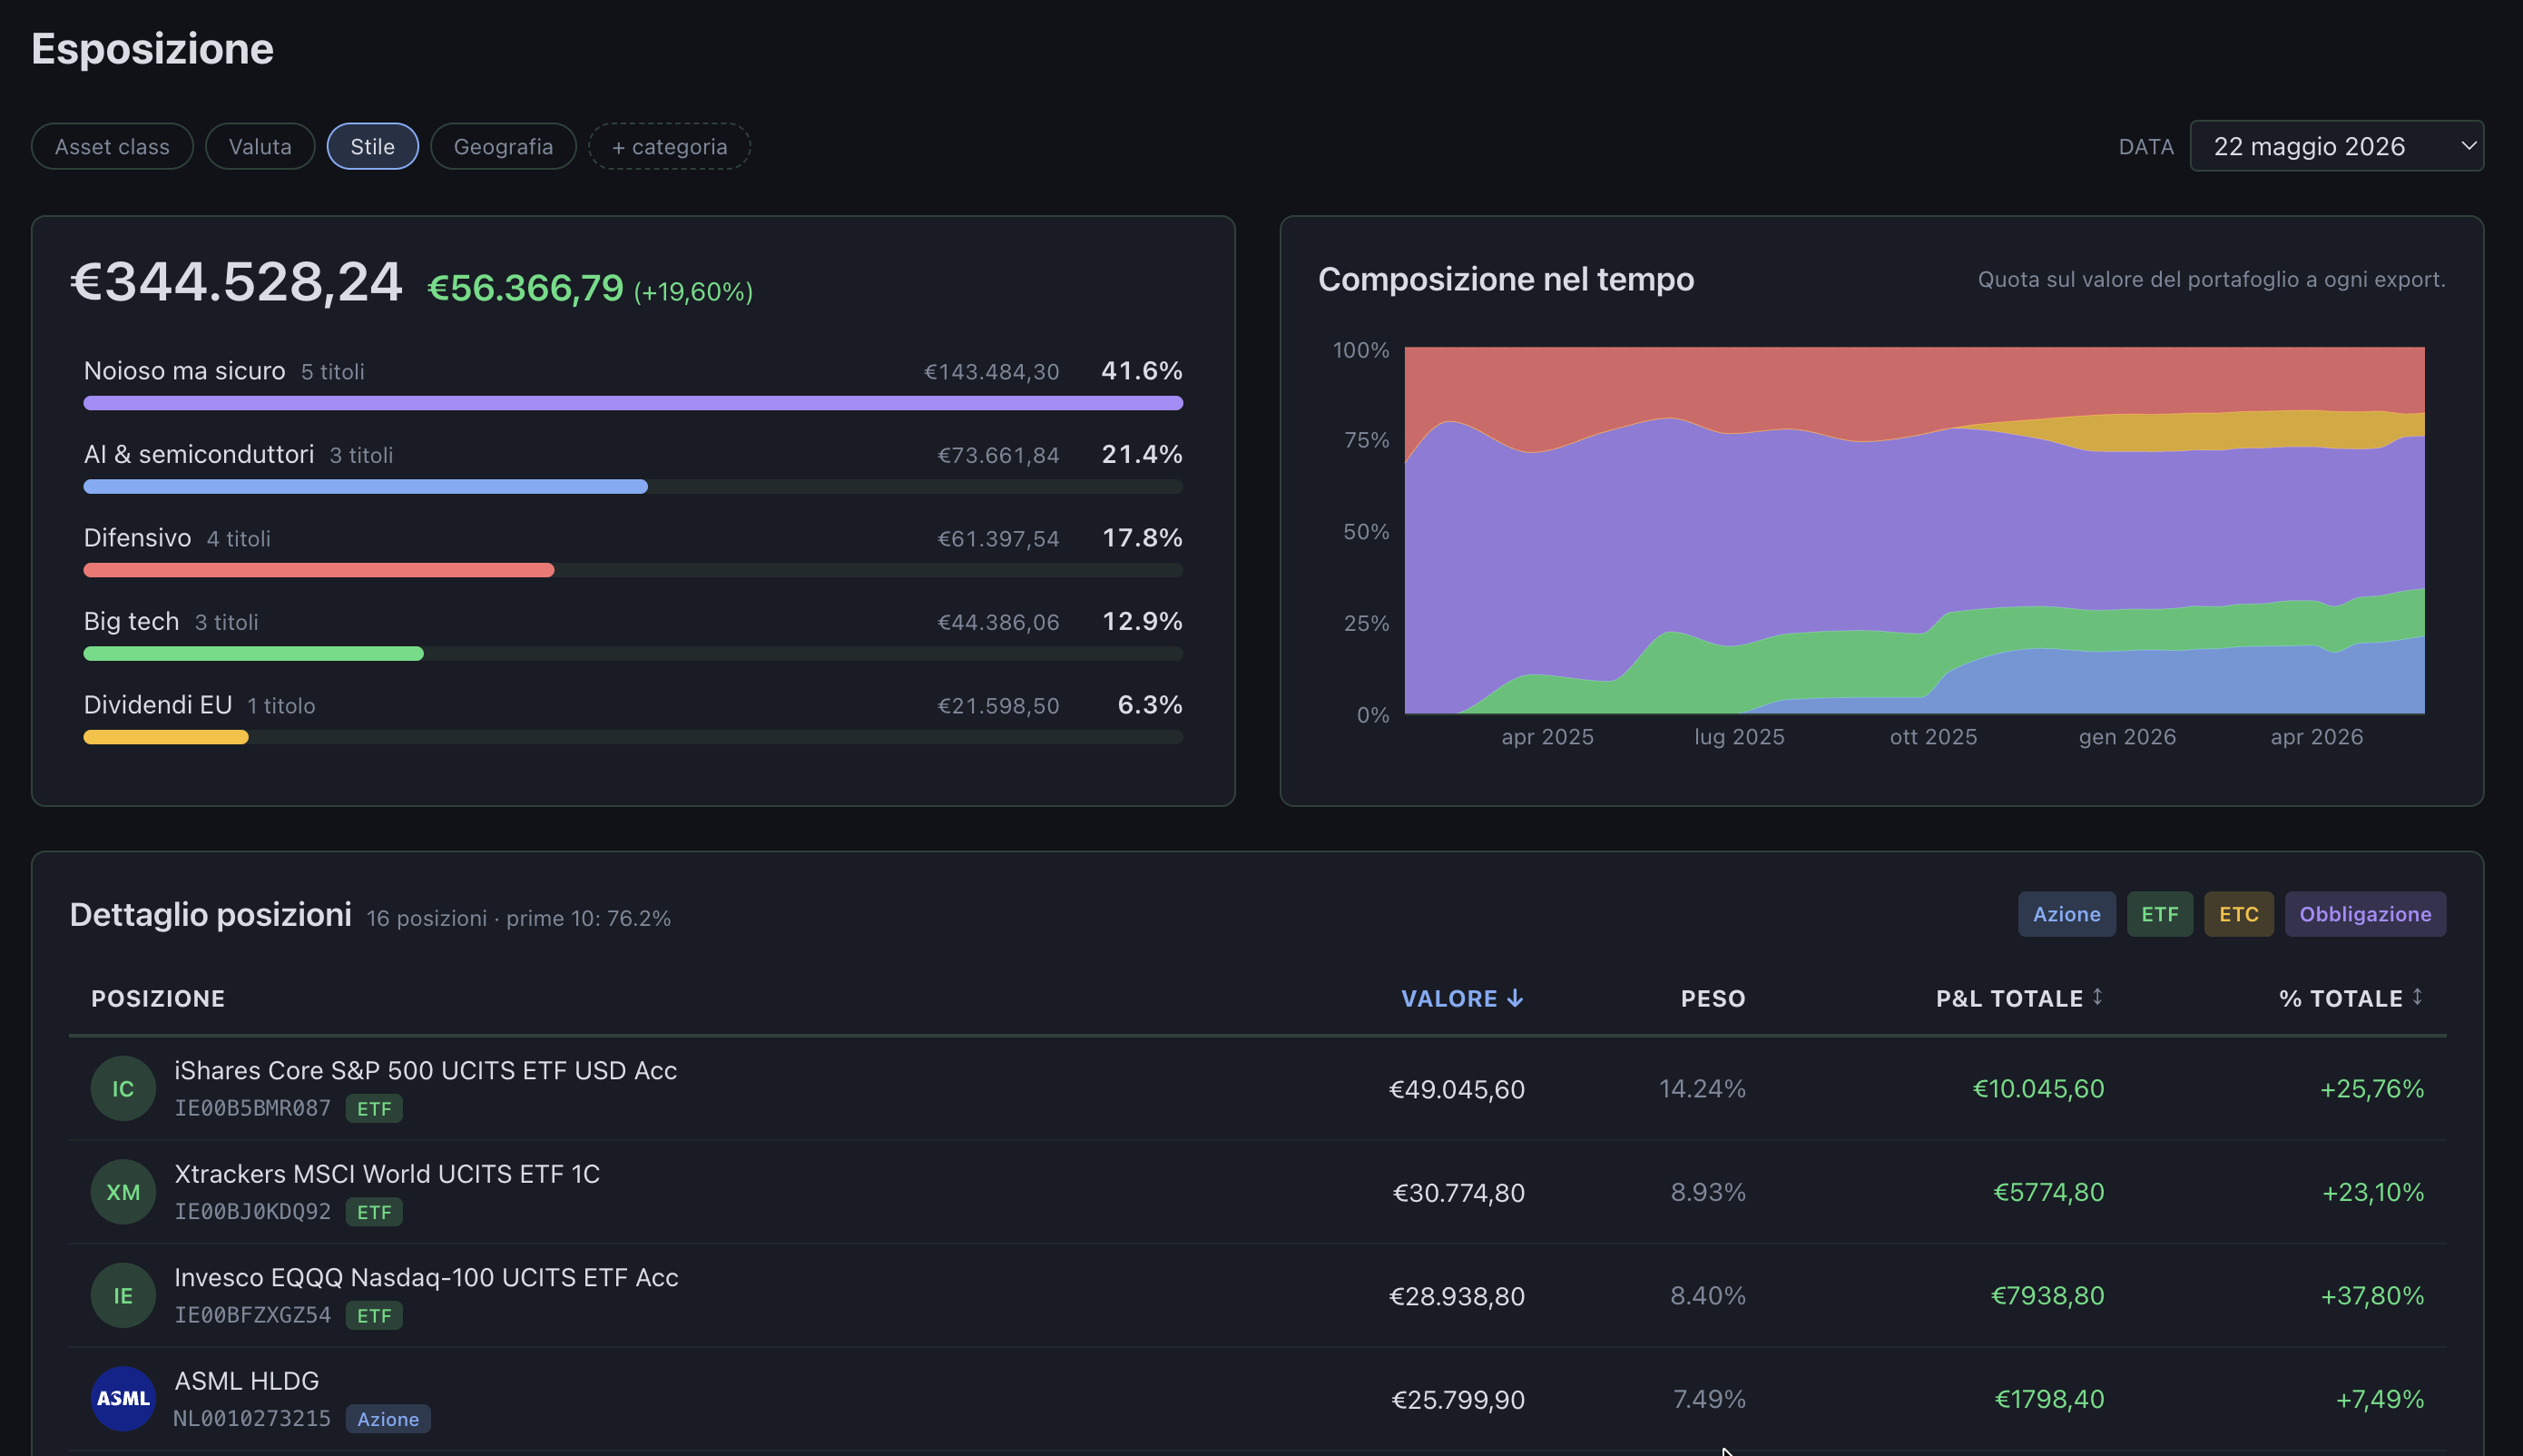
Task: Switch to the Asset class tab
Action: click(x=112, y=146)
